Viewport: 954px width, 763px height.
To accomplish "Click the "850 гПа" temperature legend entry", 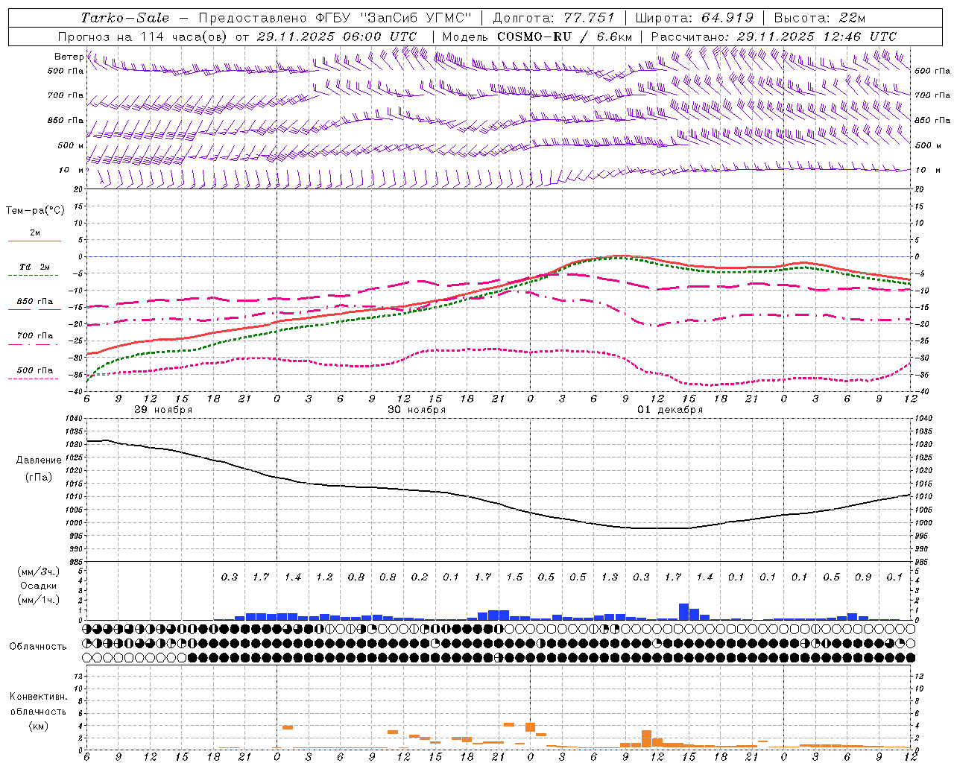I will click(34, 302).
